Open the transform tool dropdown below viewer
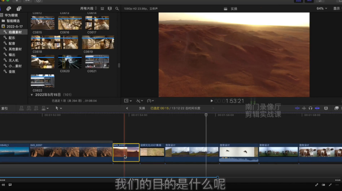This screenshot has width=342, height=191. click(x=128, y=101)
